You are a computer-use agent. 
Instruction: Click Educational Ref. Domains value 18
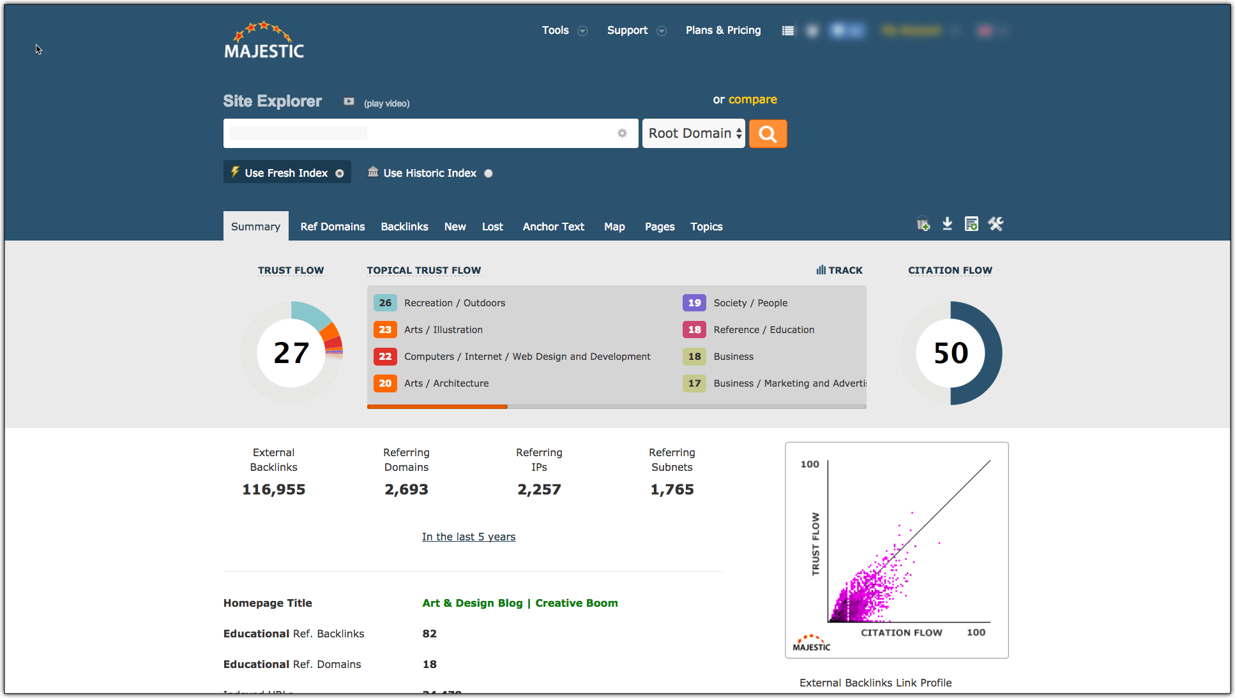(430, 664)
